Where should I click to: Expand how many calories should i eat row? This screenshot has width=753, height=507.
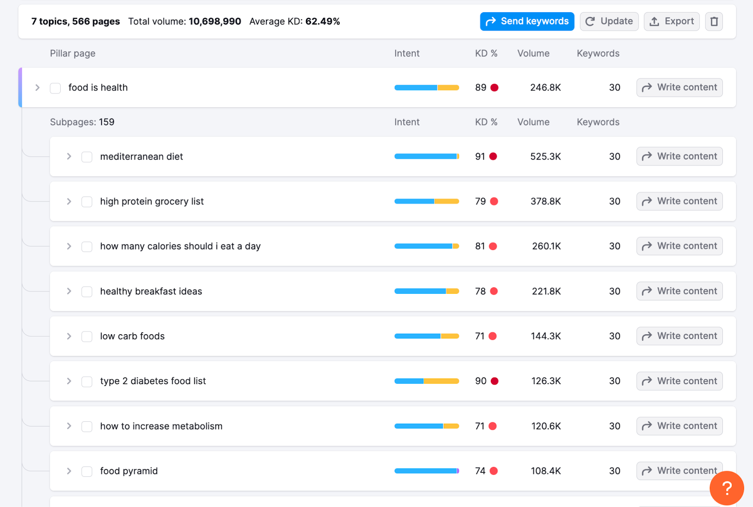click(69, 246)
